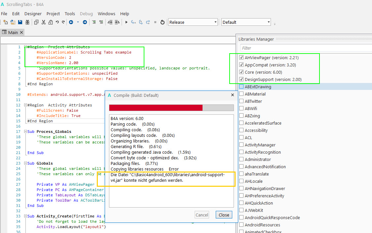Click the Navigate Forward blue arrow
Image resolution: width=372 pixels, height=233 pixels.
[85, 22]
